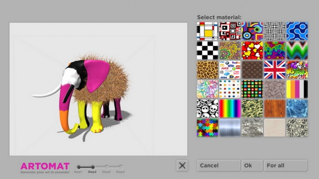Screen dimensions: 319x179
Task: Pick the plain beige paper material
Action: pyautogui.click(x=275, y=128)
